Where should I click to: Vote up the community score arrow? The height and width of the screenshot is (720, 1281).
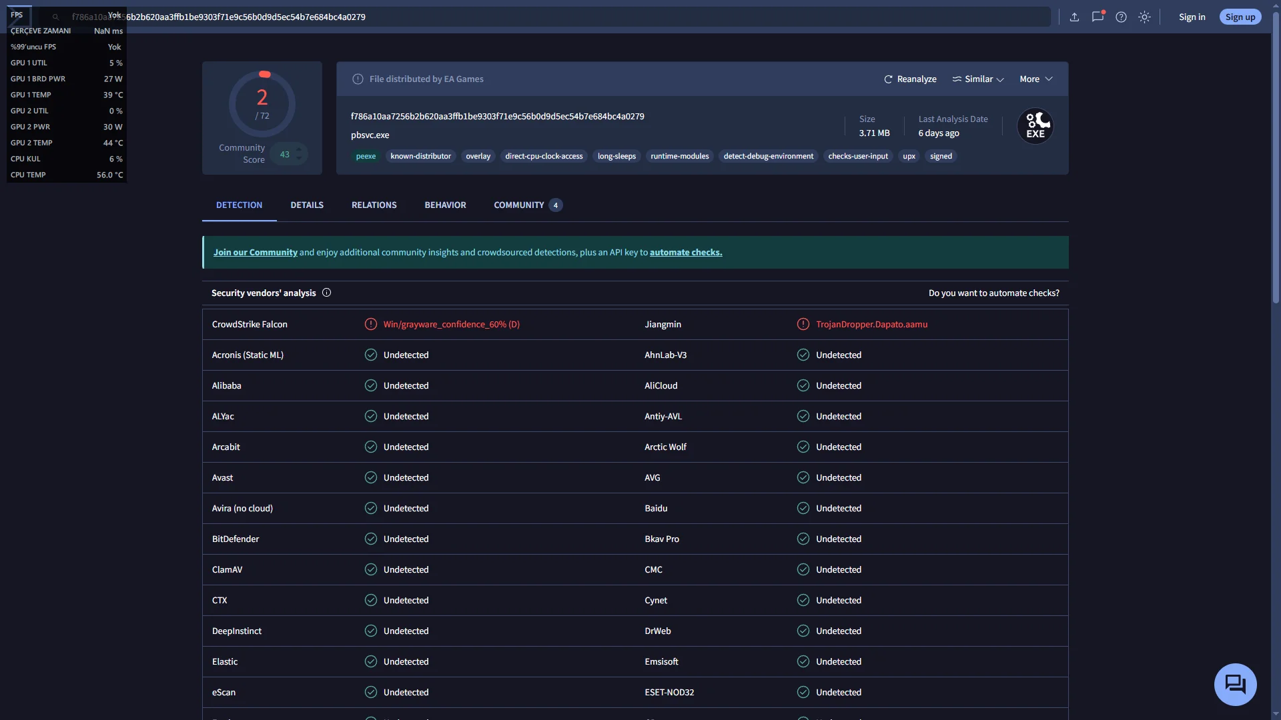tap(299, 149)
